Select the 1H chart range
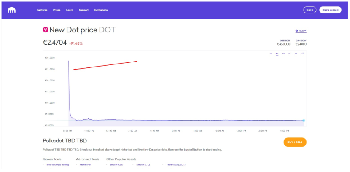This screenshot has width=350, height=172. tap(271, 54)
